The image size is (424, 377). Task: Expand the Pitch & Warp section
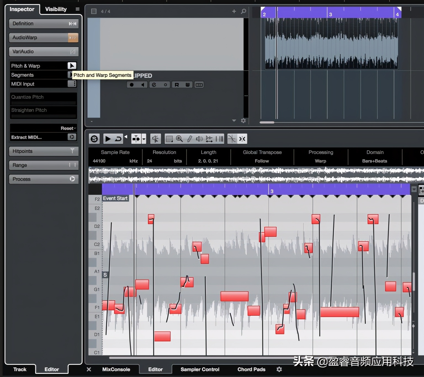coord(72,66)
